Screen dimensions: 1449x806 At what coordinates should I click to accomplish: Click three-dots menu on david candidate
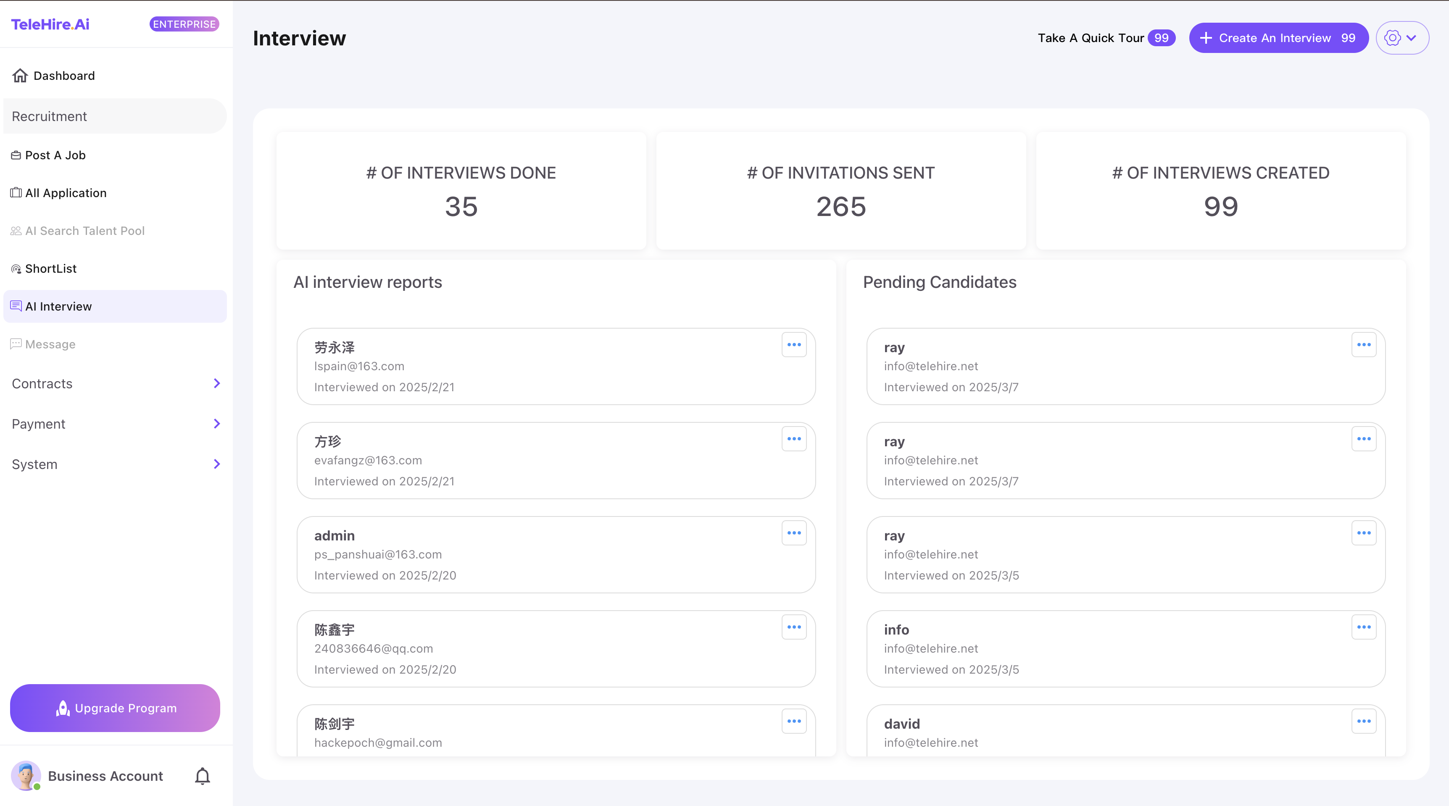click(x=1364, y=721)
